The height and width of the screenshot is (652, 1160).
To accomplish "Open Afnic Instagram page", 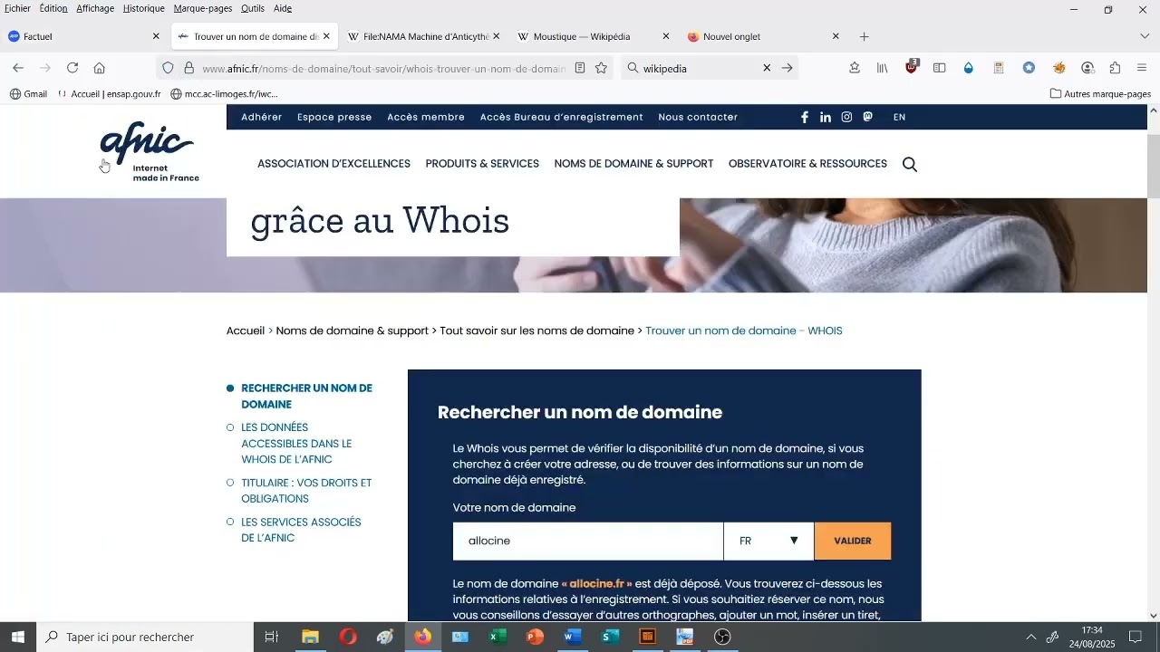I will click(x=846, y=117).
